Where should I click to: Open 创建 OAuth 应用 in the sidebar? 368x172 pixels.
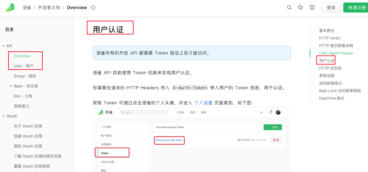click(x=28, y=136)
